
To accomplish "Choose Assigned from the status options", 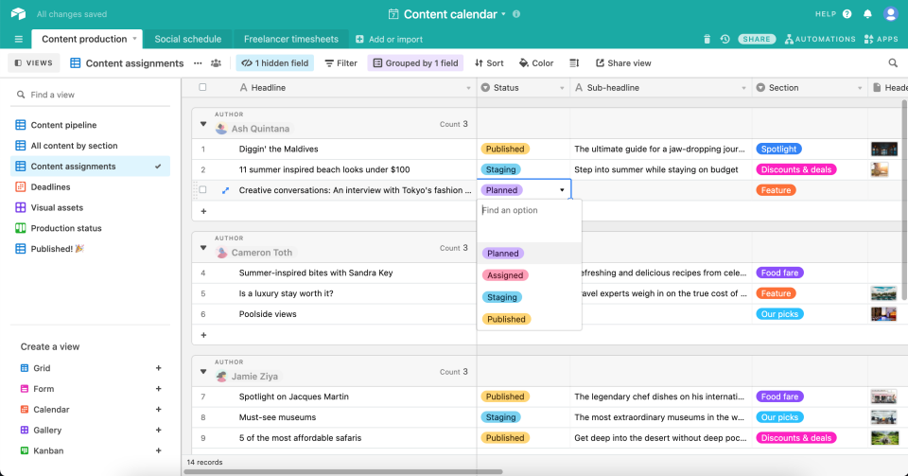I will (x=505, y=275).
